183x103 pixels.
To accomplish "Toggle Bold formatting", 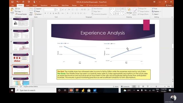I will (x=45, y=13).
